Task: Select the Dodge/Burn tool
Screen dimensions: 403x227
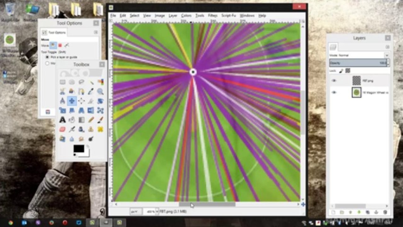Action: coord(91,139)
